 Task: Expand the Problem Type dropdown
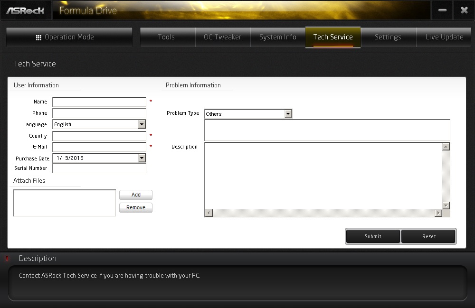tap(288, 114)
